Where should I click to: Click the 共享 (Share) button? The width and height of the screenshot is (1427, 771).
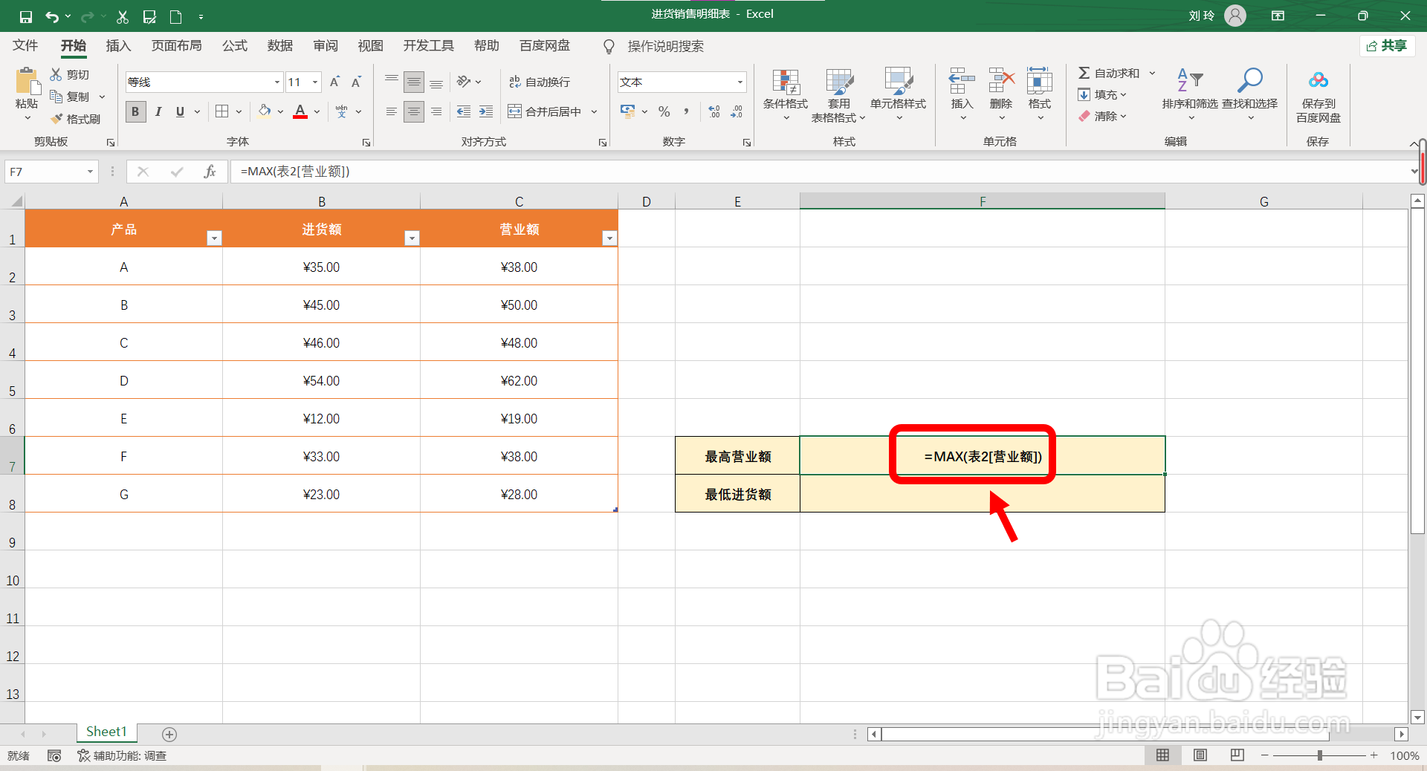(x=1387, y=46)
